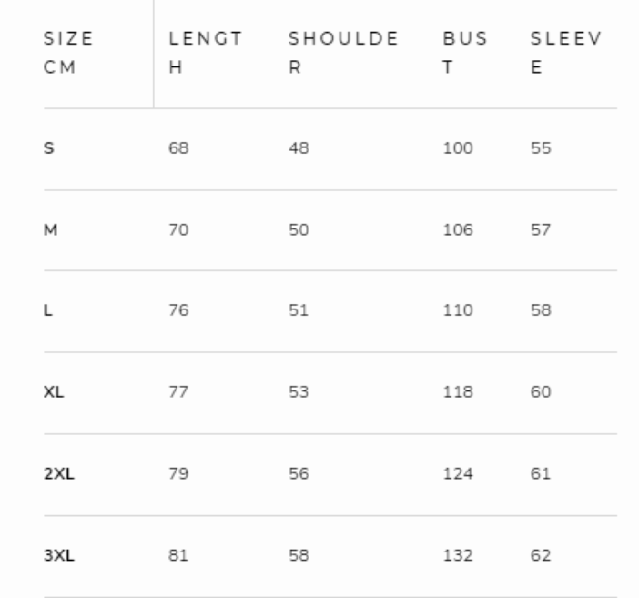Screen dimensions: 639x598
Task: Select the 3XL size row label
Action: click(56, 555)
